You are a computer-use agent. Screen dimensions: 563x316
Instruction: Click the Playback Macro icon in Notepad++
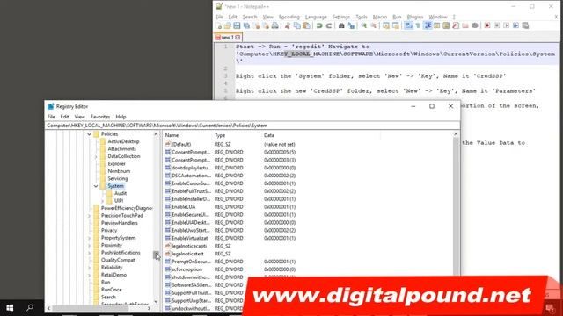coord(507,25)
